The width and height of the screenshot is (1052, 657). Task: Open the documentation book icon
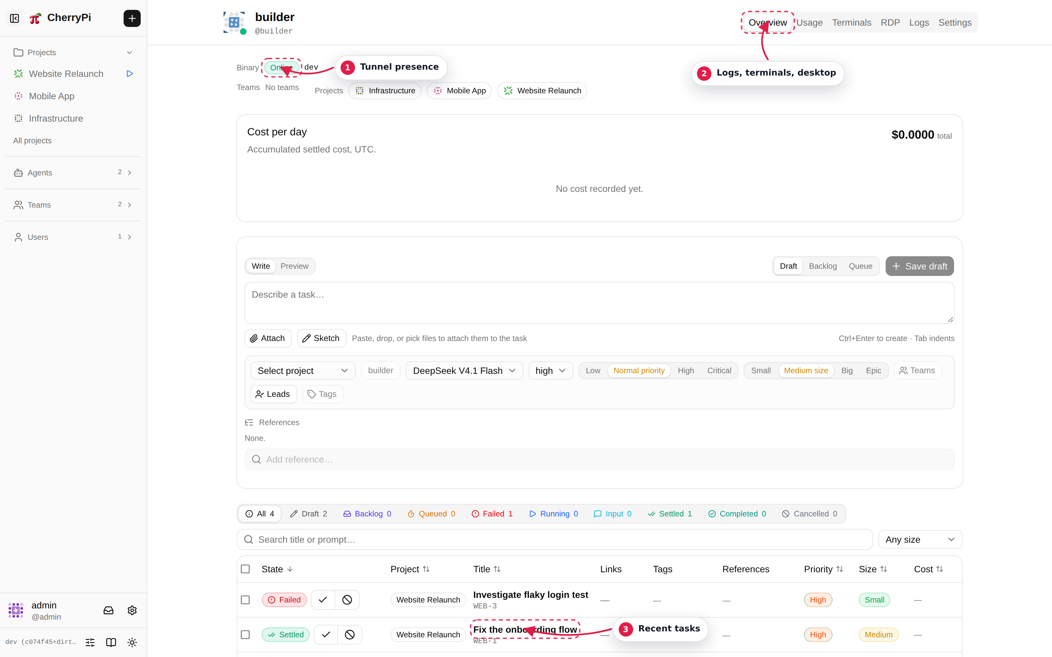tap(111, 642)
